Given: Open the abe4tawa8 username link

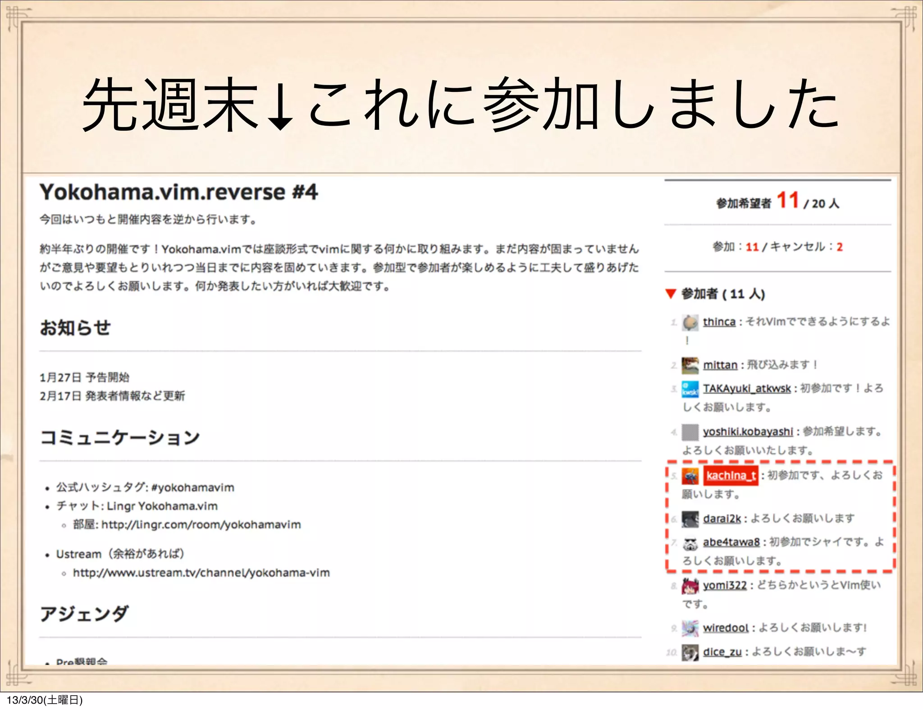Looking at the screenshot, I should tap(731, 542).
